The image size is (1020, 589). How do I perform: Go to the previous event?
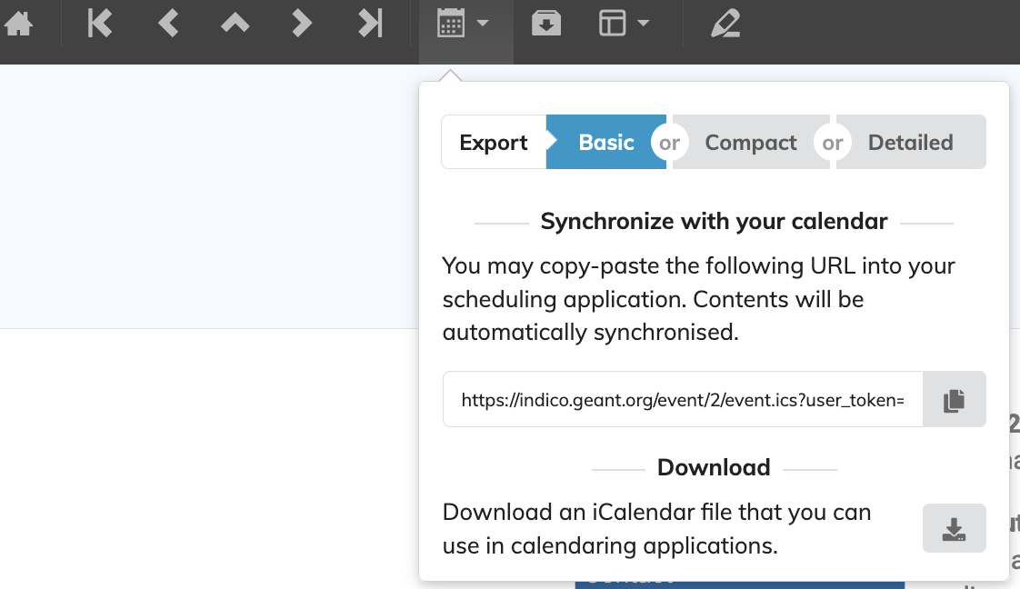(x=167, y=24)
